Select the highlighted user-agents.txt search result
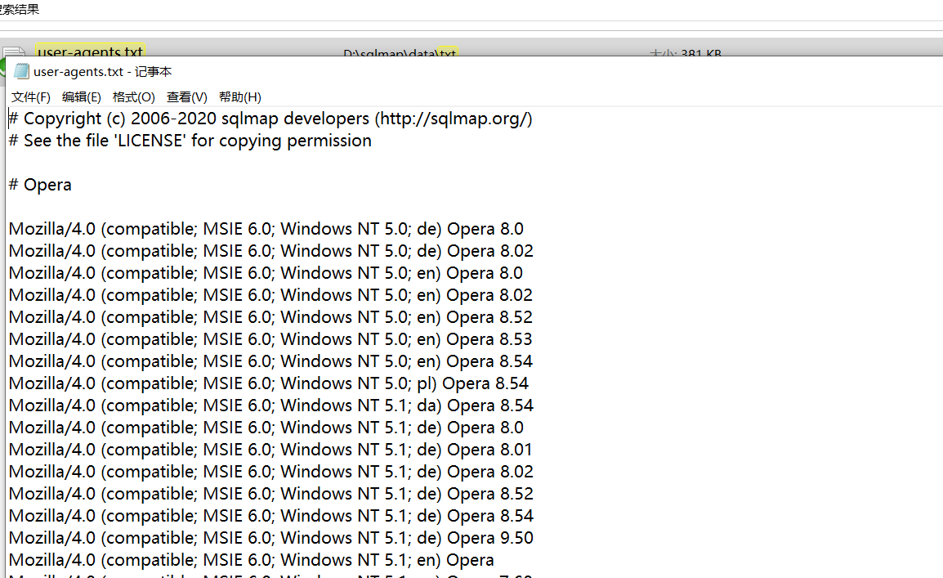The image size is (943, 578). 90,52
